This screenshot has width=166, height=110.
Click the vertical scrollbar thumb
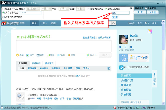(x=163, y=36)
